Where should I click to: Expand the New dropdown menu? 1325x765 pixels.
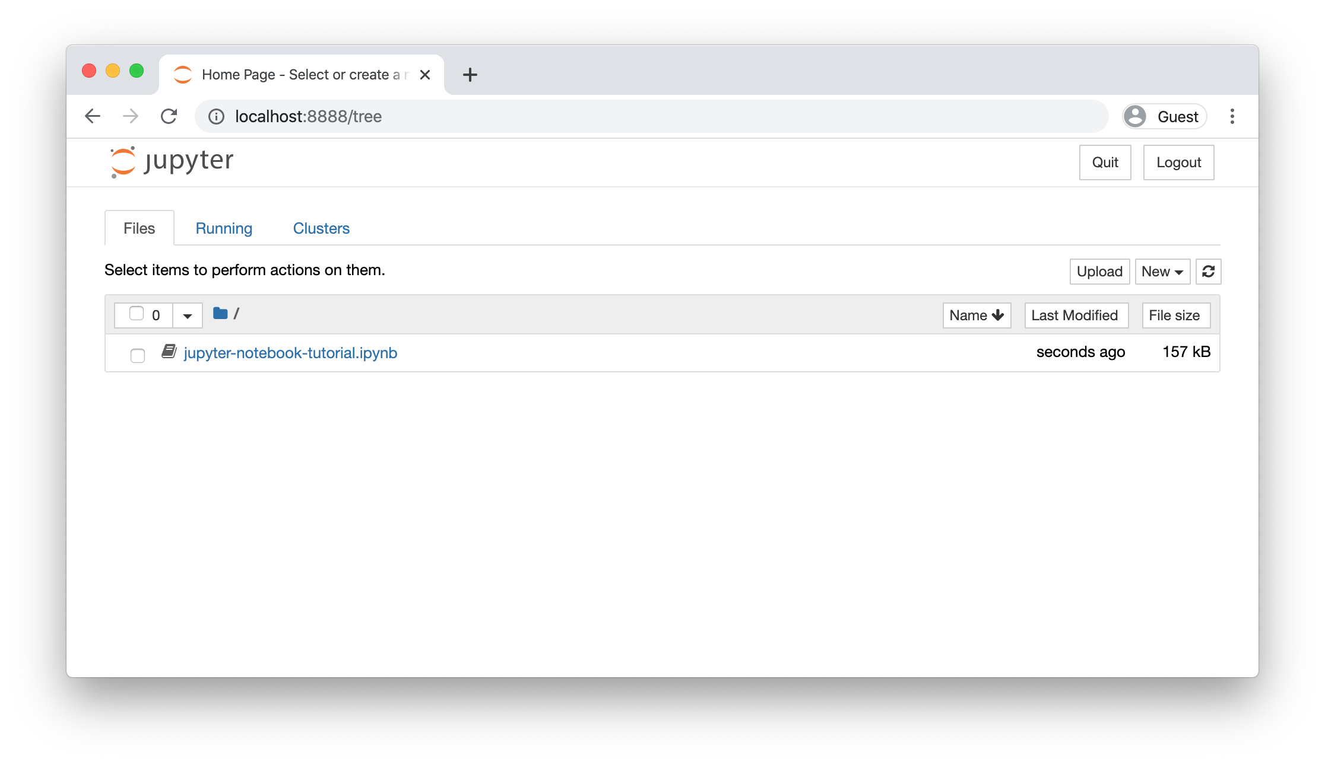pyautogui.click(x=1163, y=272)
